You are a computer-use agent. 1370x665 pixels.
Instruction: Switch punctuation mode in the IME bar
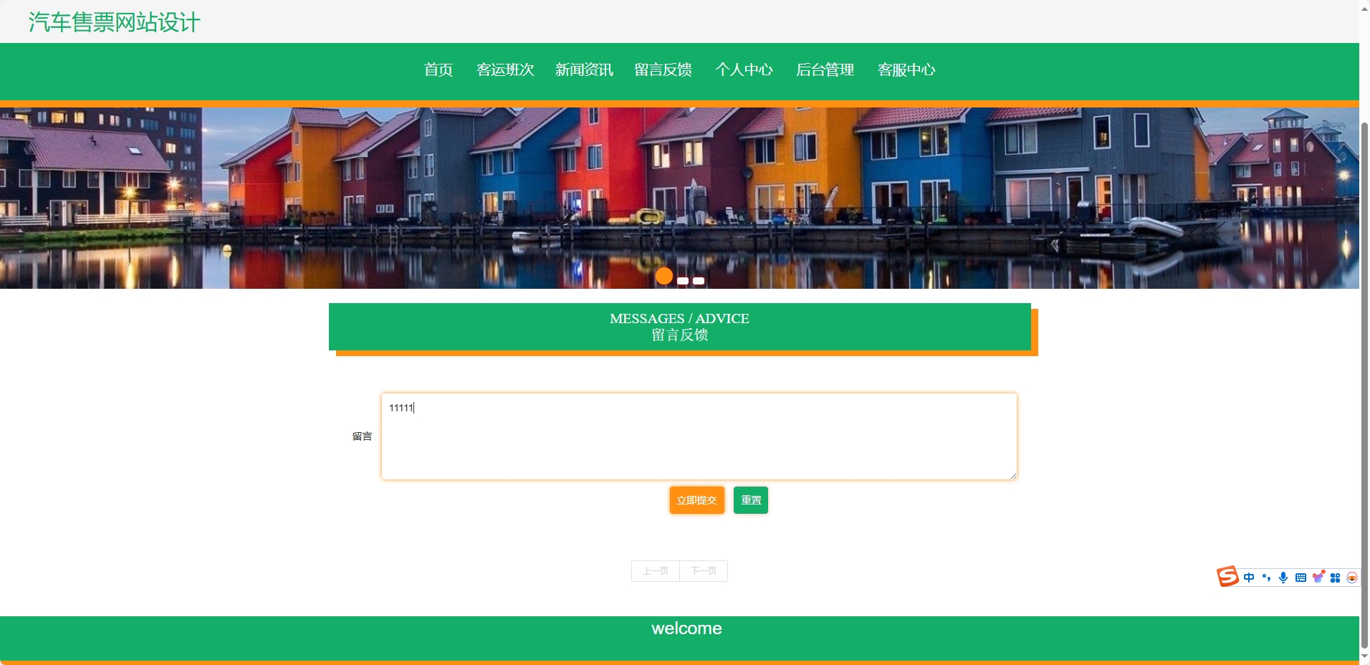coord(1266,578)
